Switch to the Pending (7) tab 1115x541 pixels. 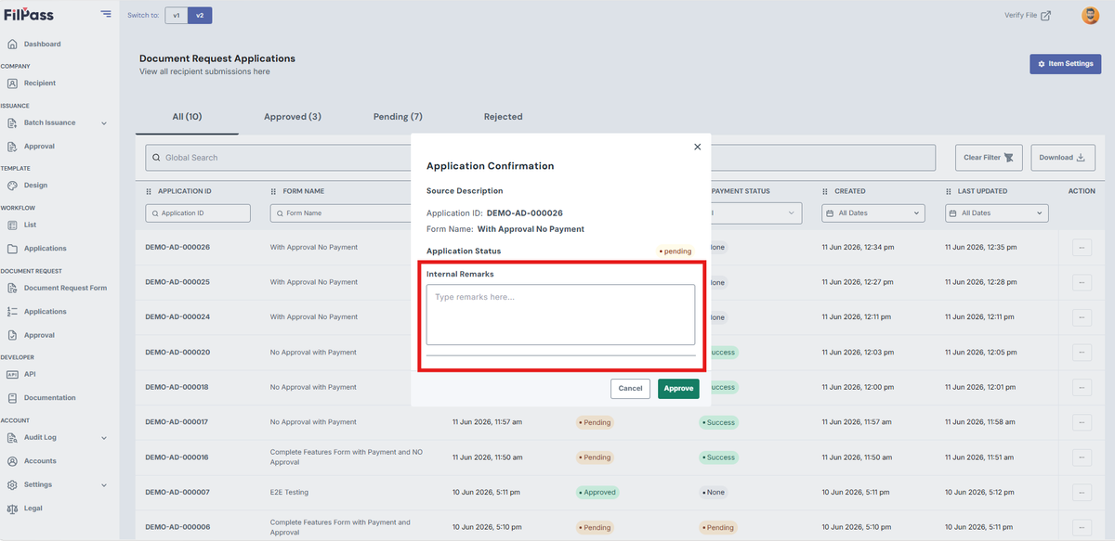tap(398, 117)
